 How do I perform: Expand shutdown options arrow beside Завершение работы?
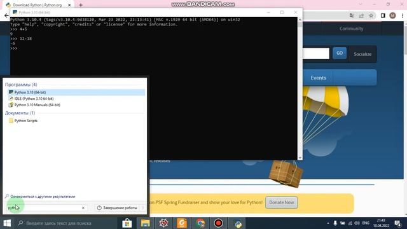pos(142,208)
